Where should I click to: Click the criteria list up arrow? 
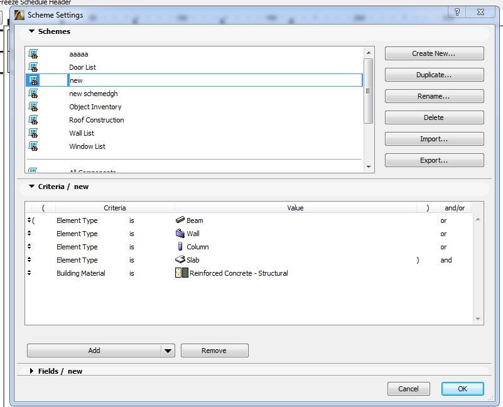pyautogui.click(x=478, y=220)
